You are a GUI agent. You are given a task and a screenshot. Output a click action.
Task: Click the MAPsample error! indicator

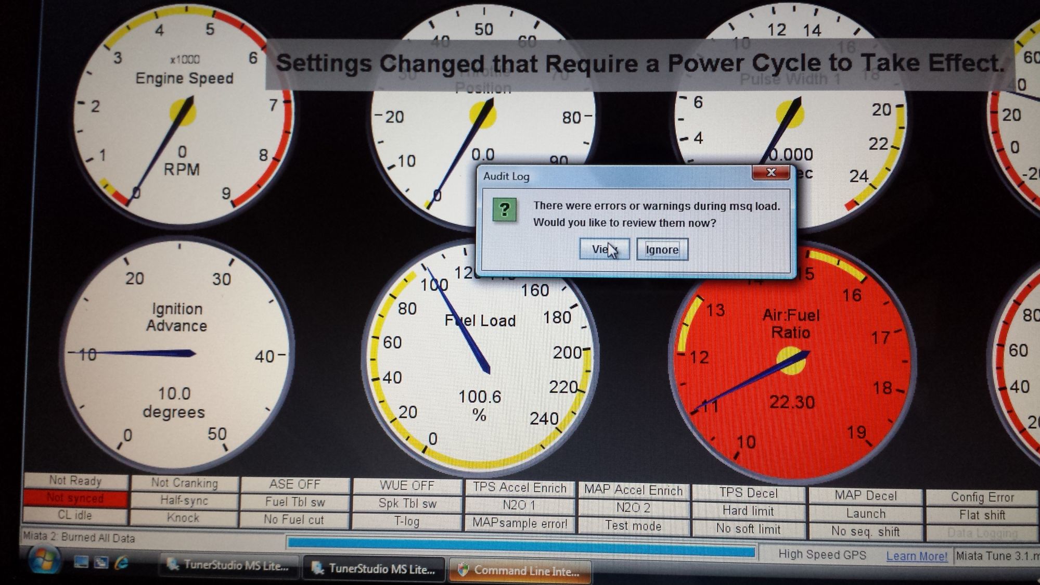tap(519, 524)
